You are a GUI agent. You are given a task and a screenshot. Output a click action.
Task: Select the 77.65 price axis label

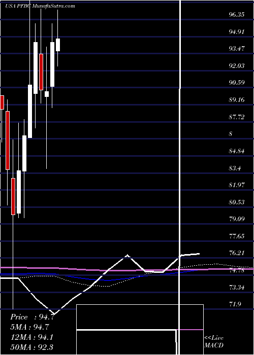click(237, 236)
